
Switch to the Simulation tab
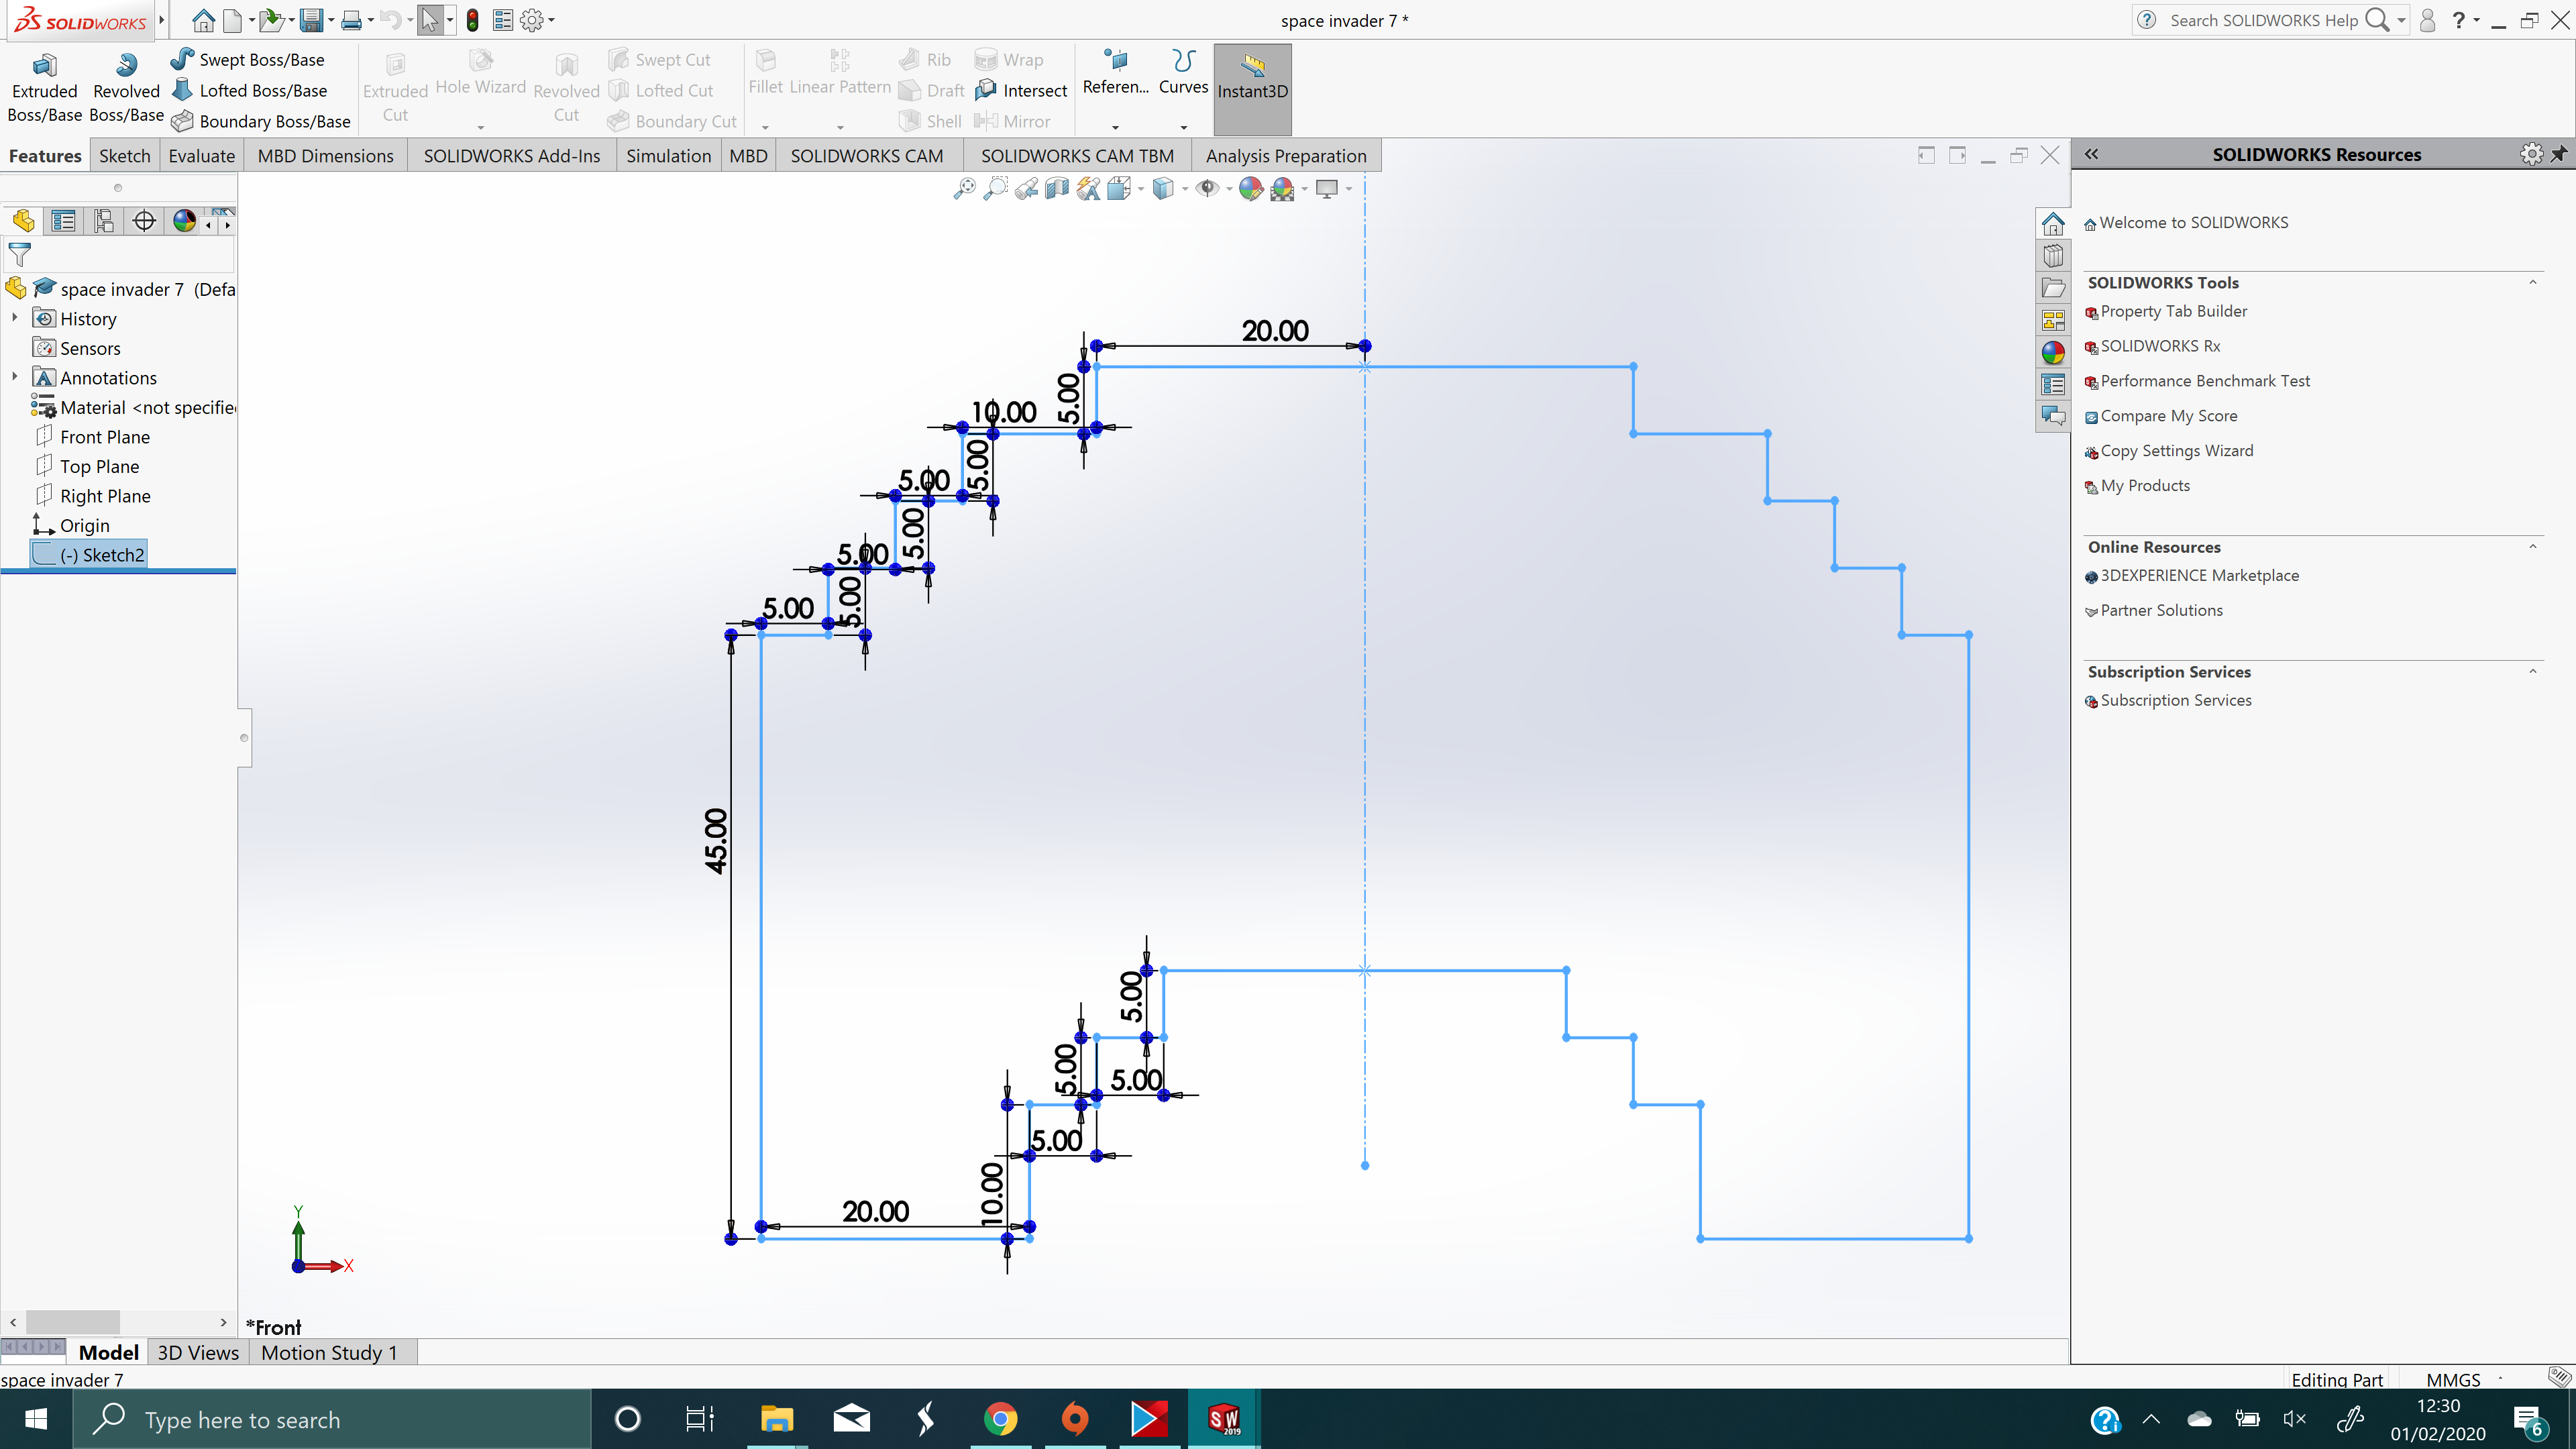click(x=669, y=156)
